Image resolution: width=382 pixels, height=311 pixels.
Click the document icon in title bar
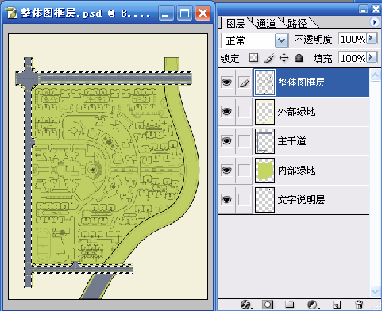pos(11,13)
